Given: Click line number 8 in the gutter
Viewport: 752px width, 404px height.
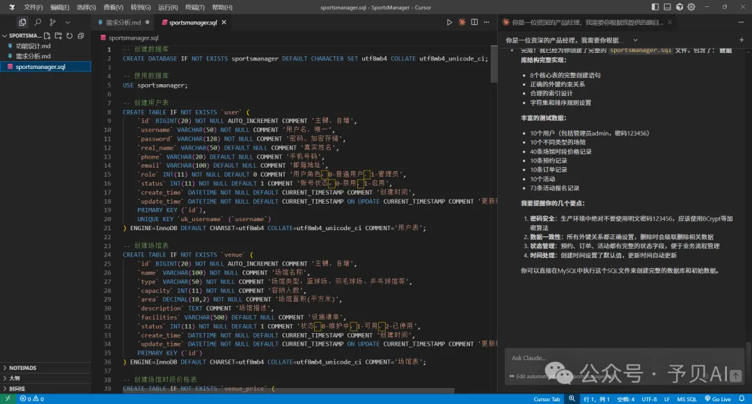Looking at the screenshot, I should click(x=109, y=112).
